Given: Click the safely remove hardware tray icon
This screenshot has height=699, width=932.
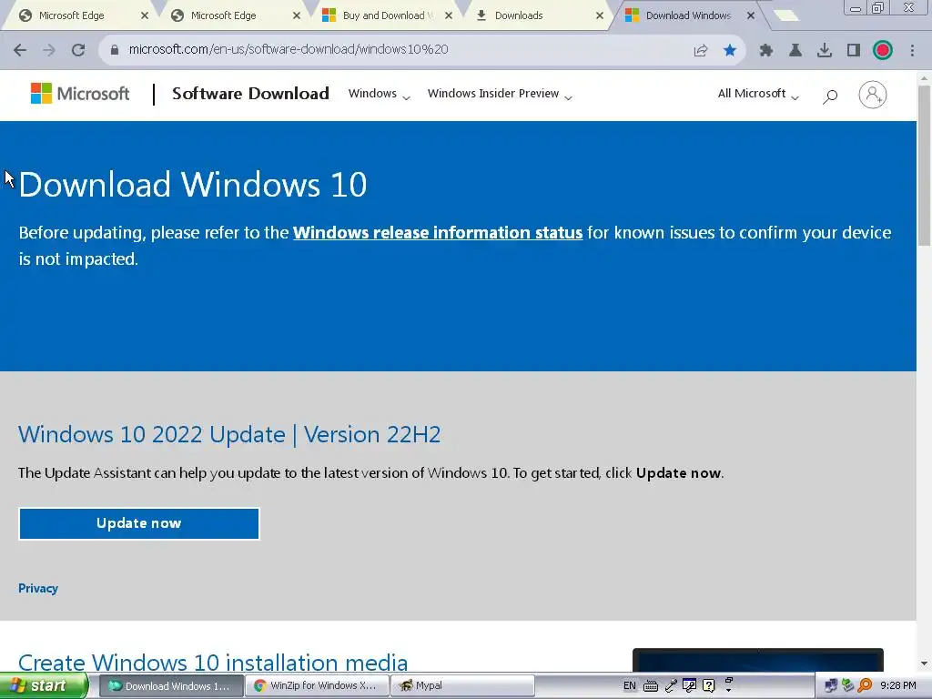Looking at the screenshot, I should (847, 686).
